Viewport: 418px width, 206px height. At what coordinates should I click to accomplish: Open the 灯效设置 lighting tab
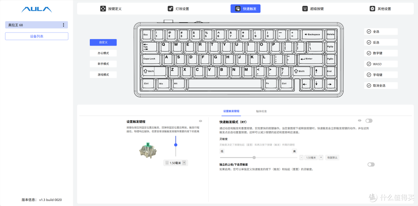click(178, 9)
